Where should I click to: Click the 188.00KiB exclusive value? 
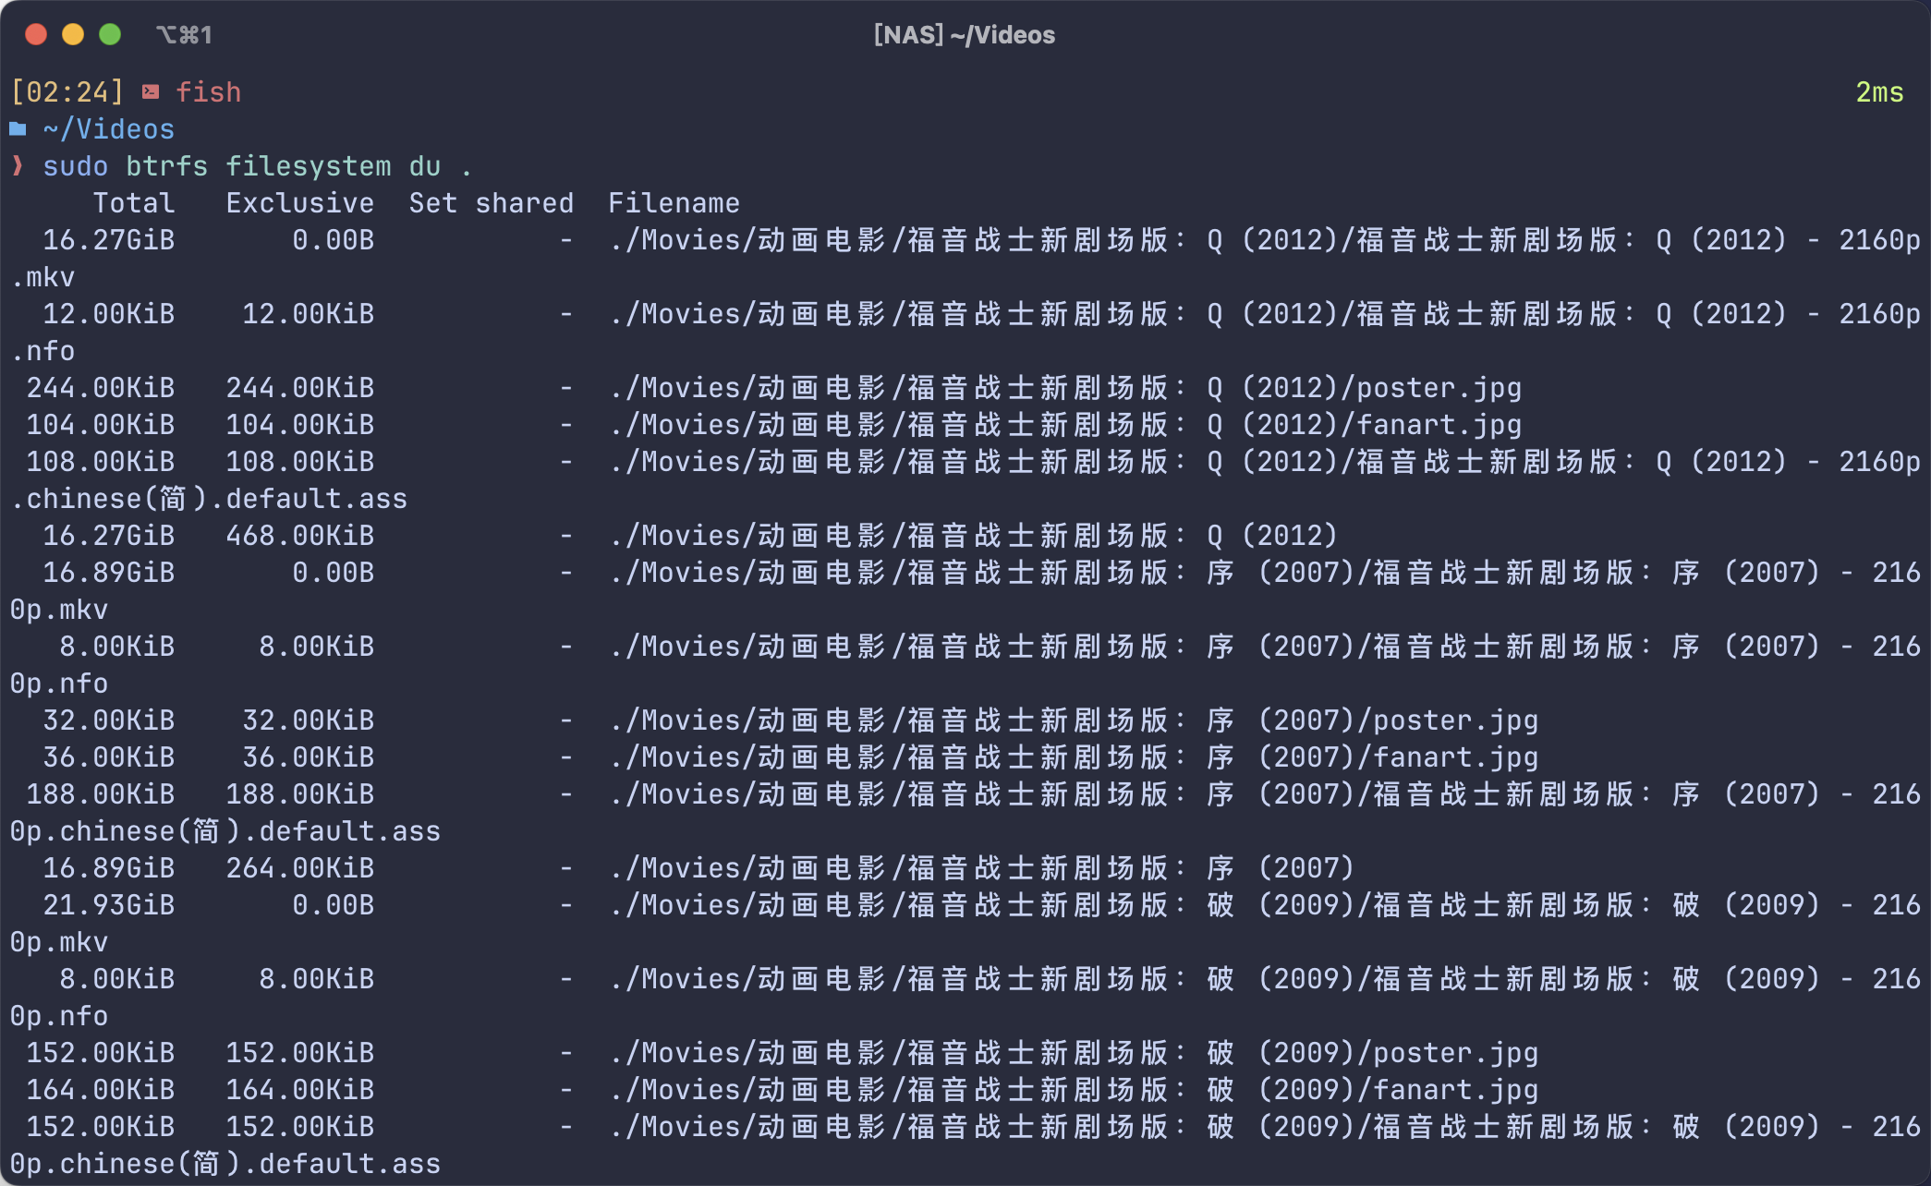tap(299, 793)
